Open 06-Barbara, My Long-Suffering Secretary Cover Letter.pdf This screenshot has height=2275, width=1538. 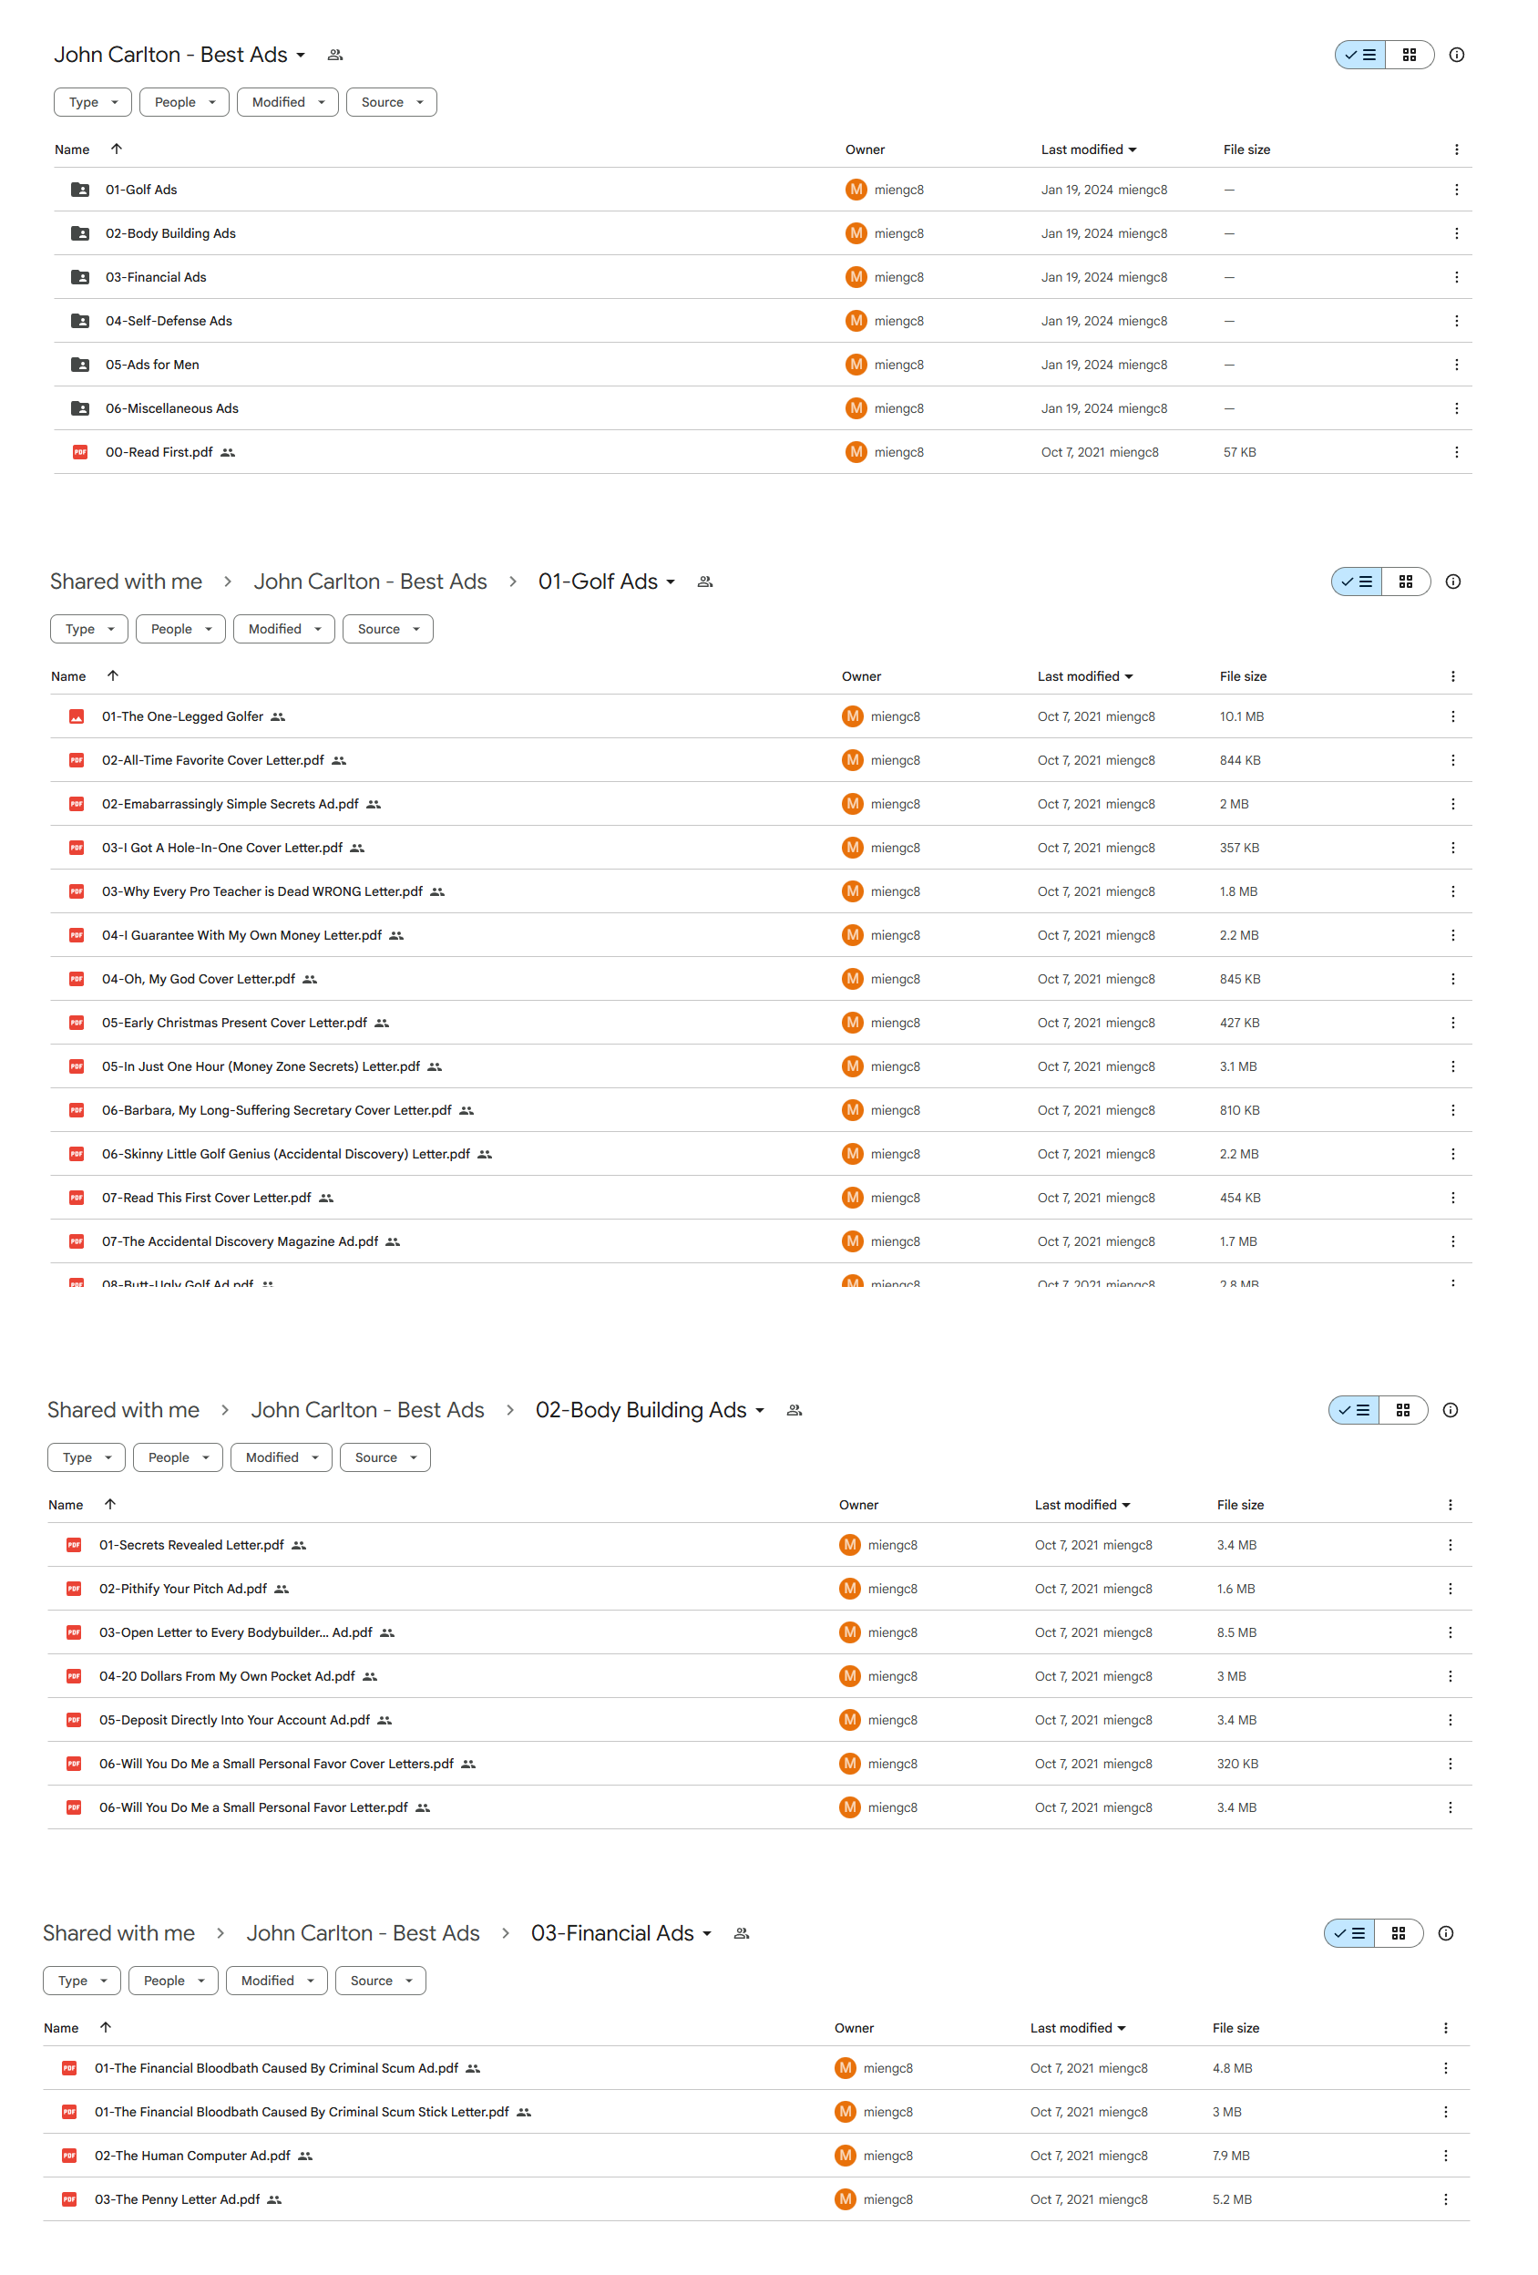[x=277, y=1110]
